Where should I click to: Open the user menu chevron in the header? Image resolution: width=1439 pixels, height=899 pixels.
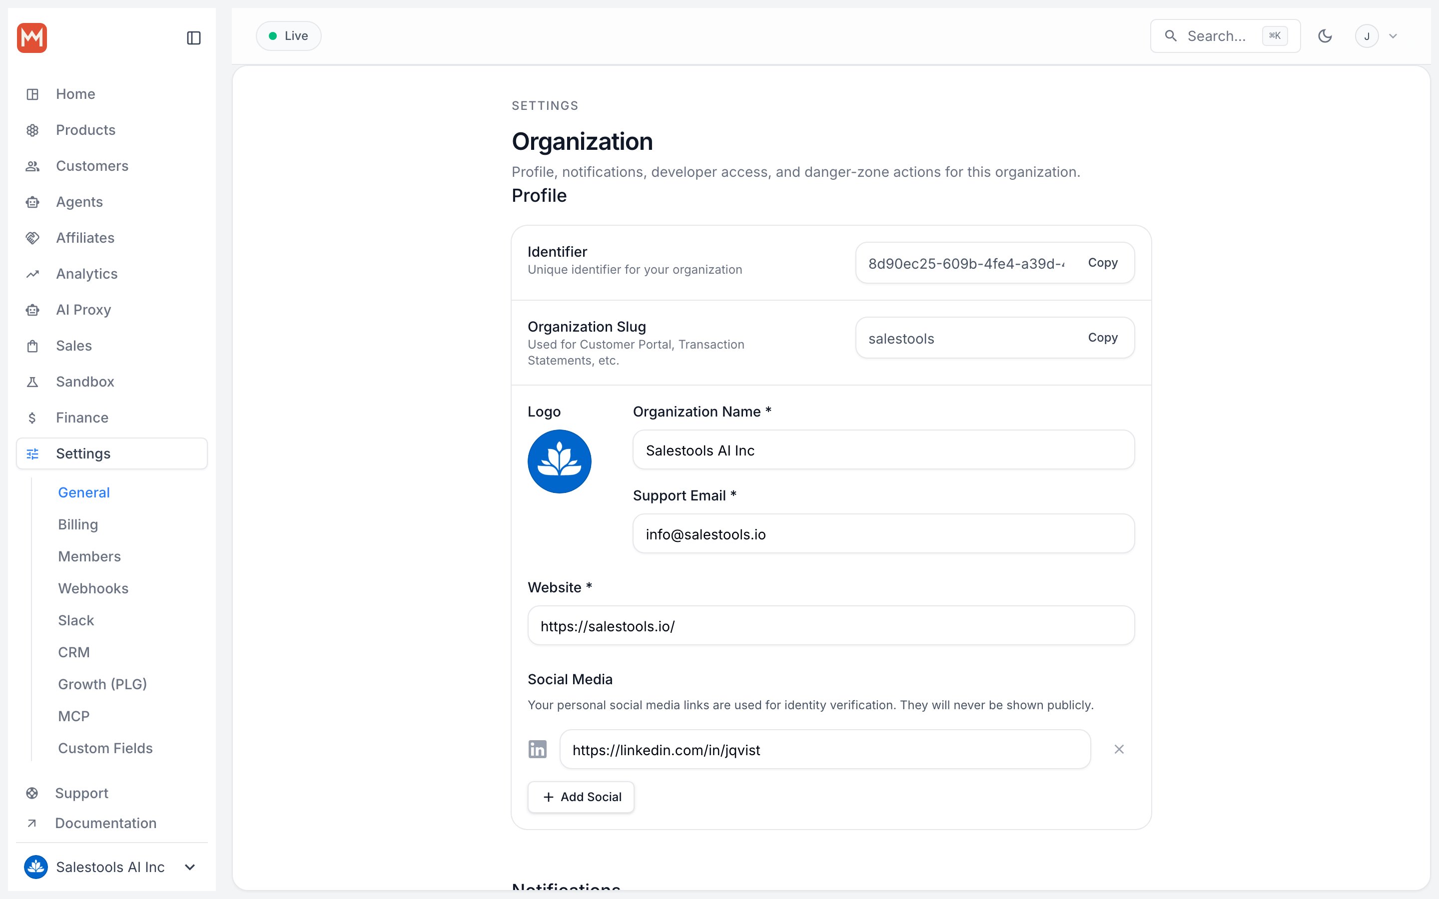coord(1393,36)
